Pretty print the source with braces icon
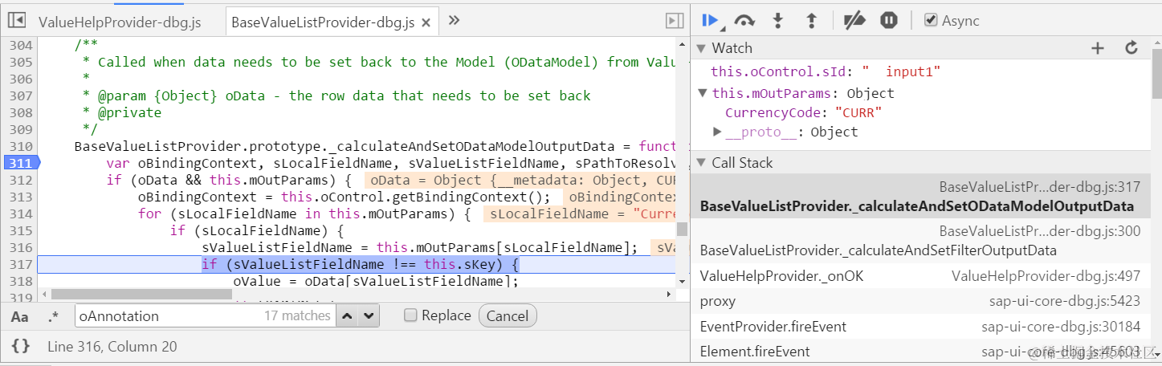This screenshot has height=366, width=1162. [x=22, y=347]
